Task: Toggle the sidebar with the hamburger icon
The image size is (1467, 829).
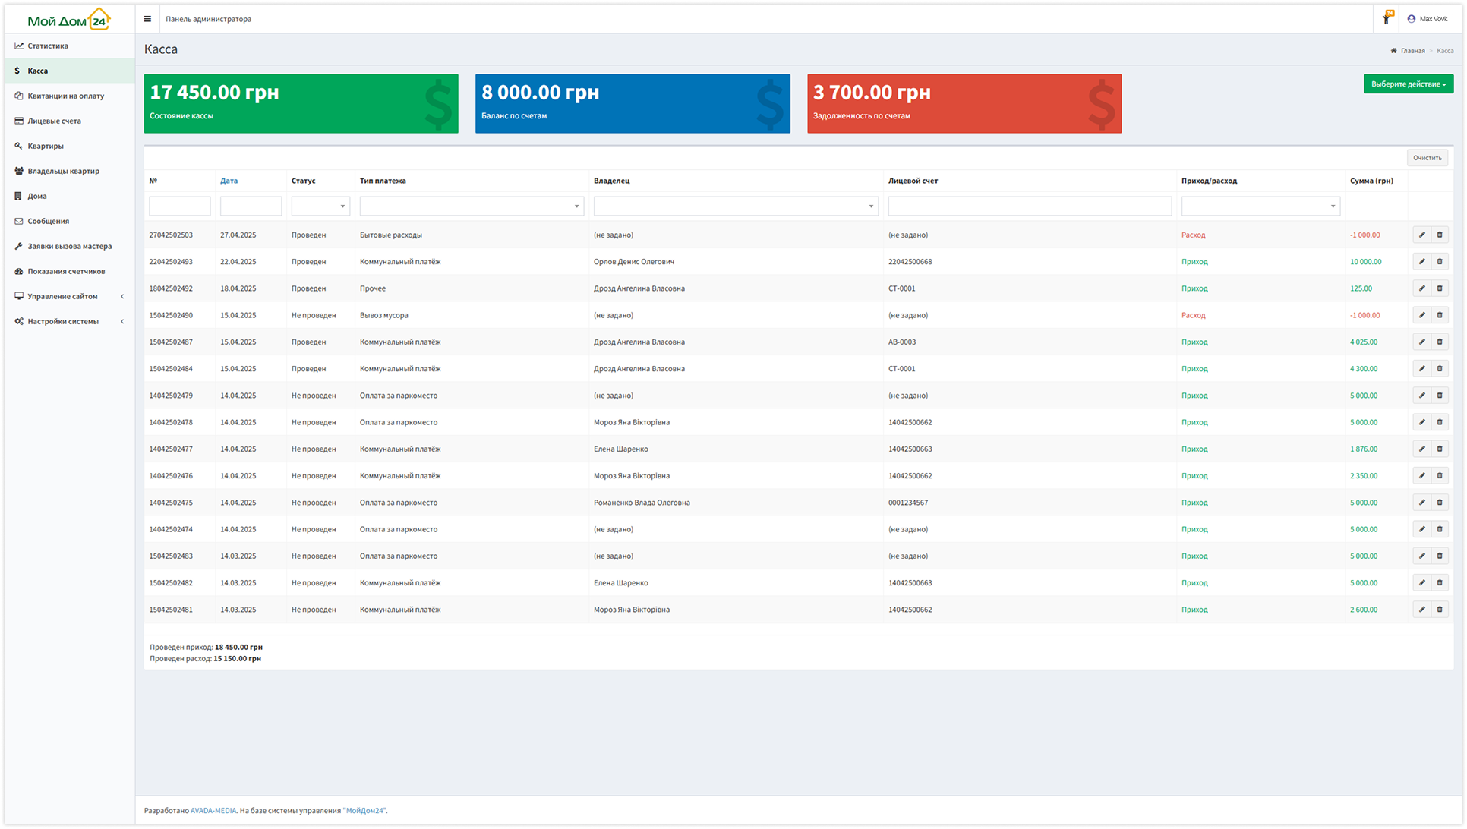Action: (x=147, y=19)
